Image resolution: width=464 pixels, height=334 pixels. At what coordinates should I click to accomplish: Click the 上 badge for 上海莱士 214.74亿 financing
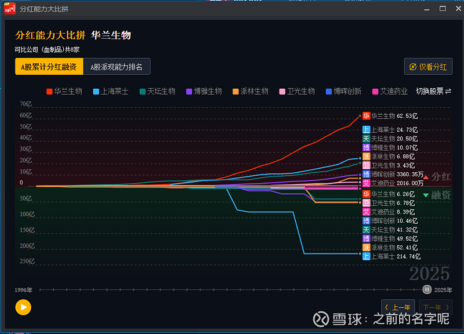click(367, 256)
